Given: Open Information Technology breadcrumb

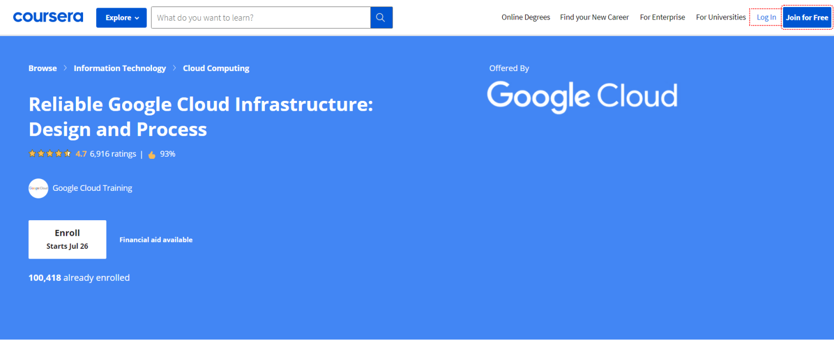Looking at the screenshot, I should (x=120, y=68).
